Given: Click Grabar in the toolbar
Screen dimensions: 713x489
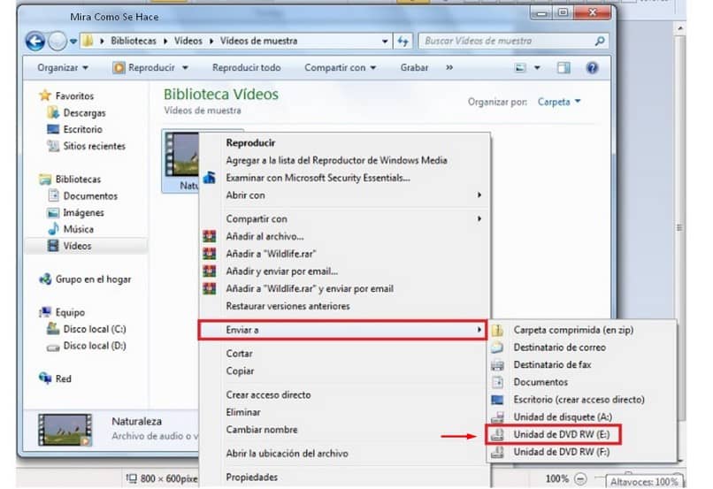Looking at the screenshot, I should [414, 68].
